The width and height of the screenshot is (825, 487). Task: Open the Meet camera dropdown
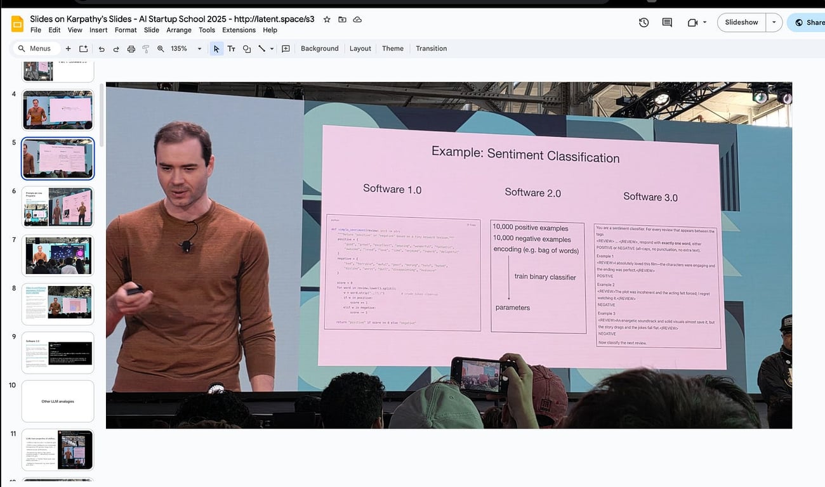pos(704,22)
